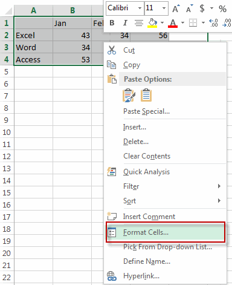The width and height of the screenshot is (232, 285).
Task: Select cell with value 43
Action: pyautogui.click(x=72, y=35)
